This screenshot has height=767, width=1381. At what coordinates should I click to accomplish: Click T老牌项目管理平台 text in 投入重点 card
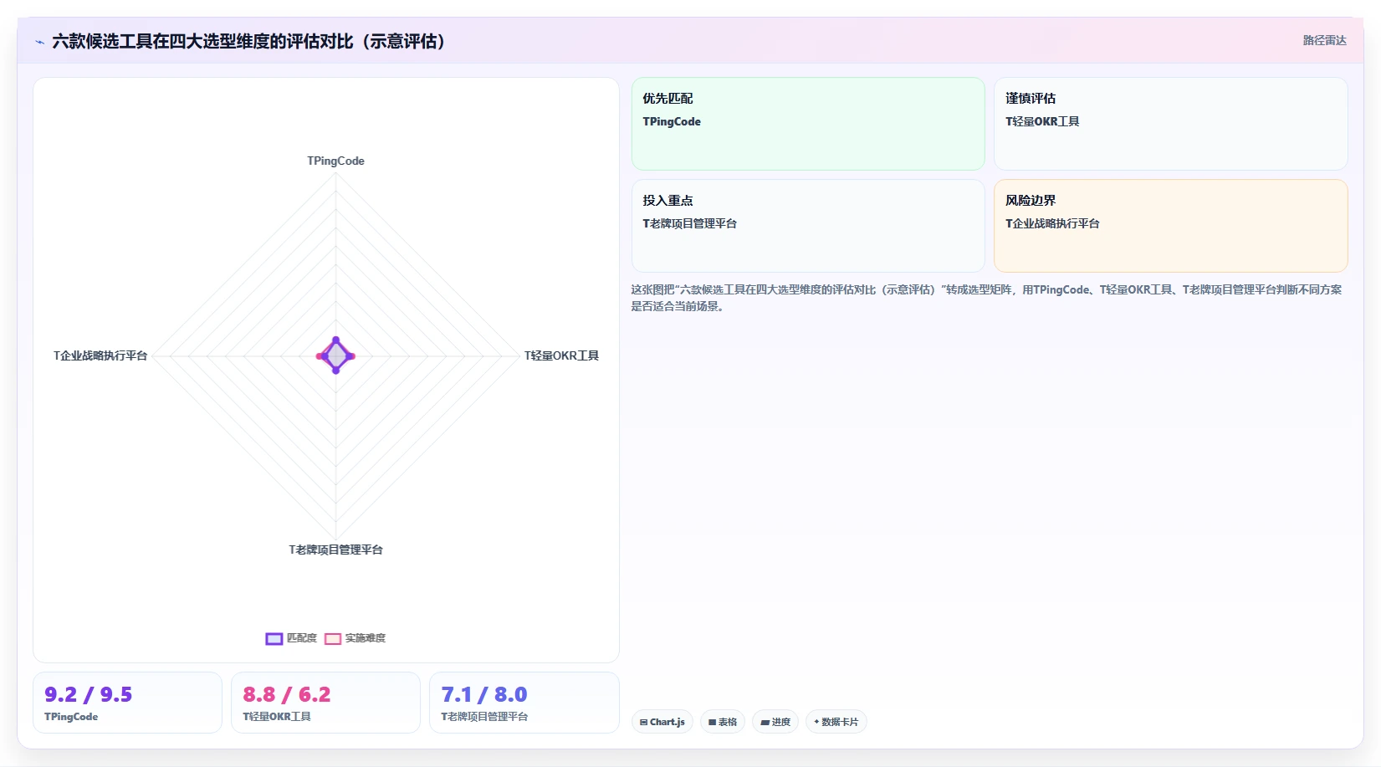tap(689, 223)
